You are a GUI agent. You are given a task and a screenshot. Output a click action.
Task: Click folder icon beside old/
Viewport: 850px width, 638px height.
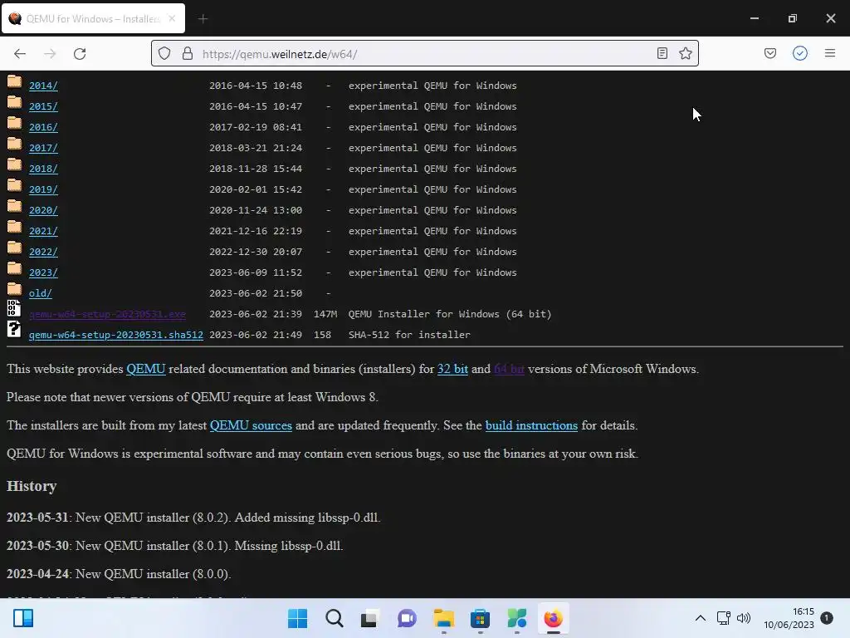coord(15,290)
